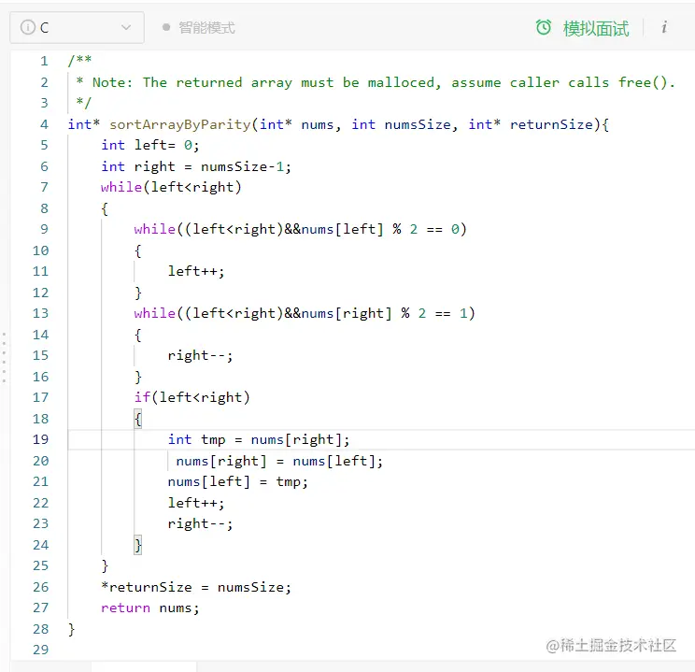The height and width of the screenshot is (672, 695).
Task: Place cursor on 'int left= 0;' line
Action: (150, 145)
